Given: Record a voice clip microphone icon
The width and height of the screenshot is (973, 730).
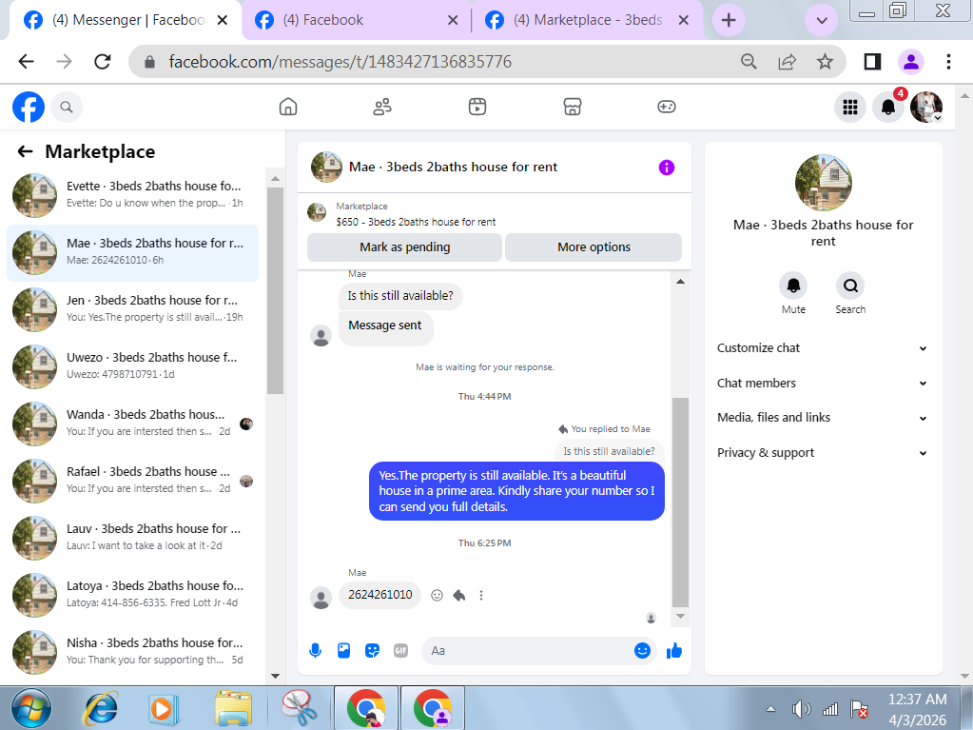Looking at the screenshot, I should [315, 651].
